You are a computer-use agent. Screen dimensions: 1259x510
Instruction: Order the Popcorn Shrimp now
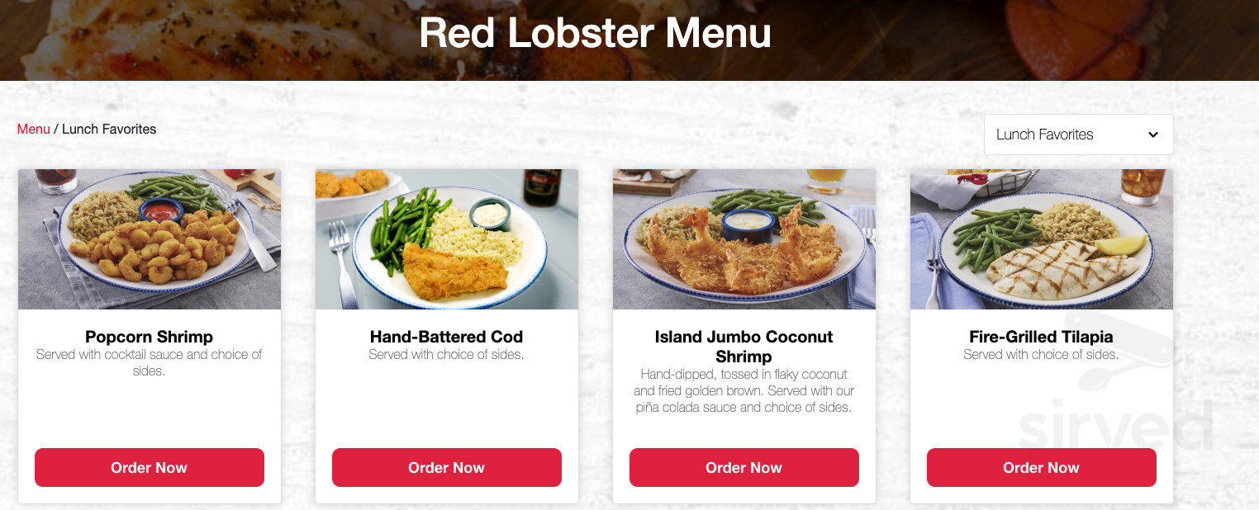[150, 468]
